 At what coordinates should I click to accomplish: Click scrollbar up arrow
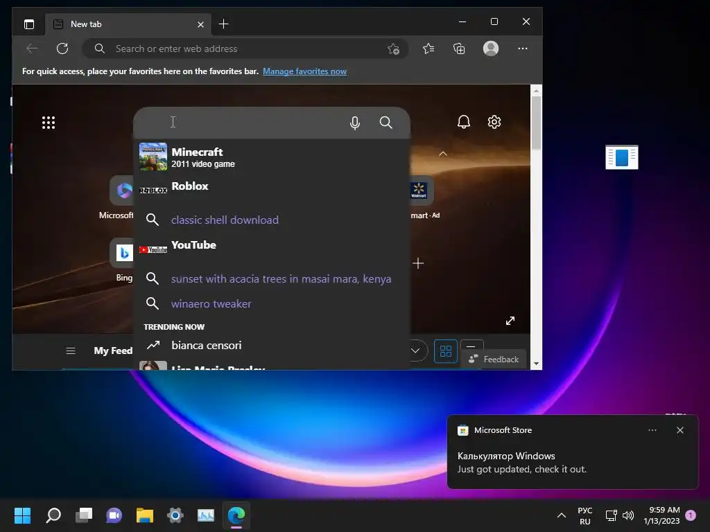[536, 91]
